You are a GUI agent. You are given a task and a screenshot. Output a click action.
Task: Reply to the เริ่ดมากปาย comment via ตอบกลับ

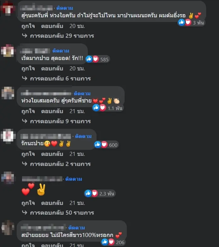52,69
